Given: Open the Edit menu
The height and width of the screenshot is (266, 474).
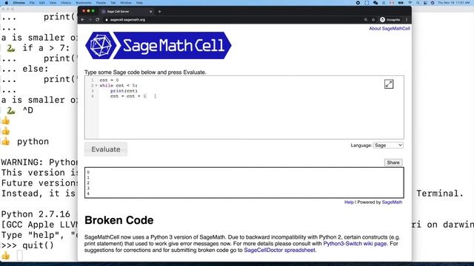Looking at the screenshot, I should [42, 3].
